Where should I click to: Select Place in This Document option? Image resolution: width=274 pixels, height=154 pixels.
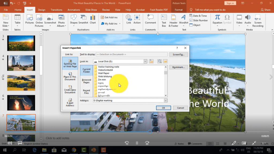tap(70, 76)
